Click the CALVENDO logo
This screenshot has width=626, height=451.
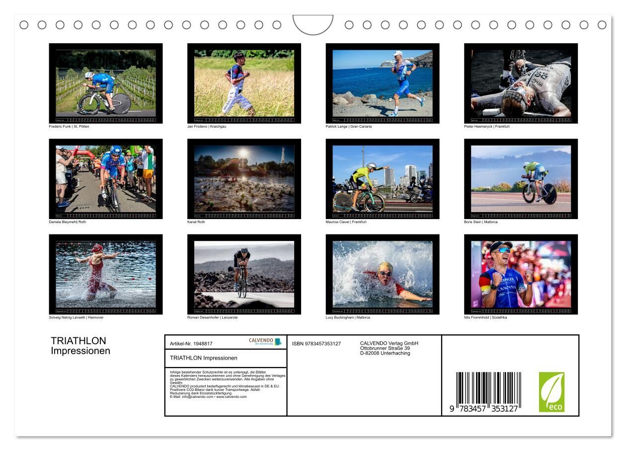click(265, 342)
